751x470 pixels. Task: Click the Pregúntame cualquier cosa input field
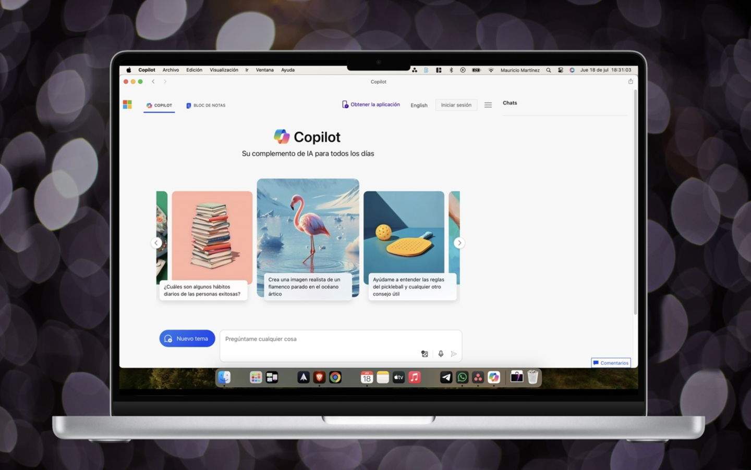point(313,339)
